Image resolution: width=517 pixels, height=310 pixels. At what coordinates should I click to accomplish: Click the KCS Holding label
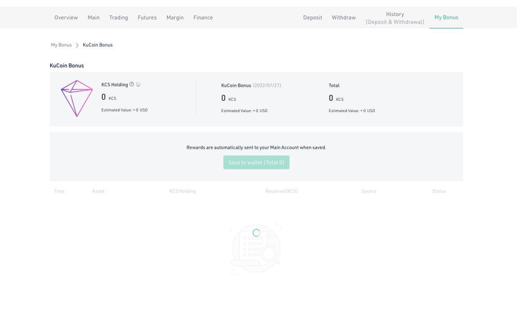click(115, 85)
